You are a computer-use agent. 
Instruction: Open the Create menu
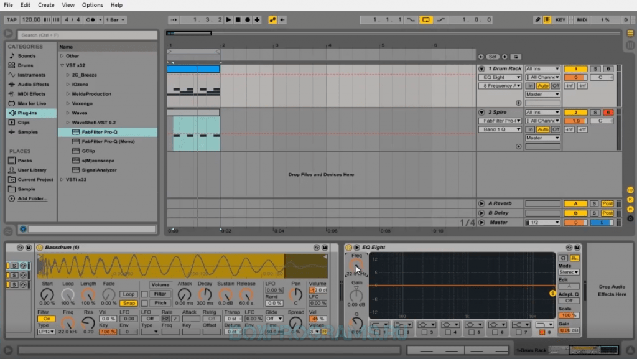click(46, 5)
